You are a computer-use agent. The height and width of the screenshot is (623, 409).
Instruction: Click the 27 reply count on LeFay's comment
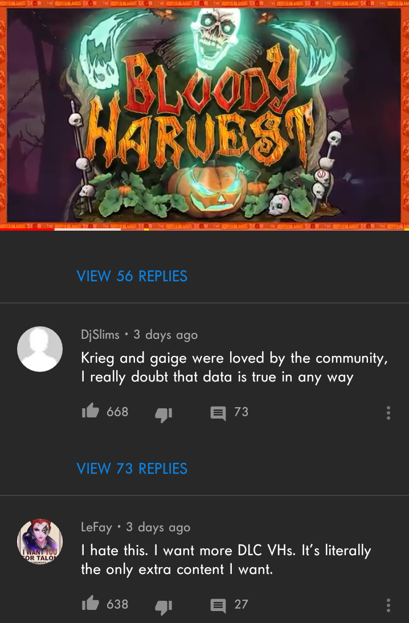pyautogui.click(x=242, y=604)
